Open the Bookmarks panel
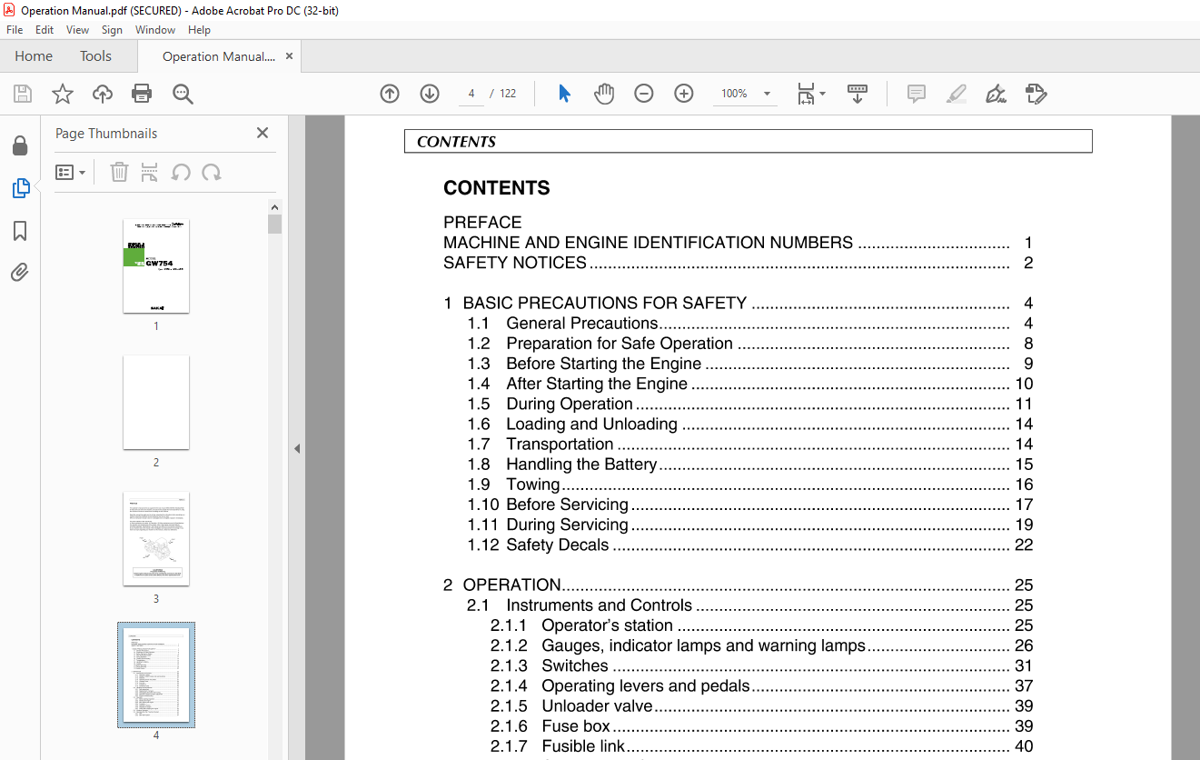The image size is (1200, 760). [x=20, y=231]
